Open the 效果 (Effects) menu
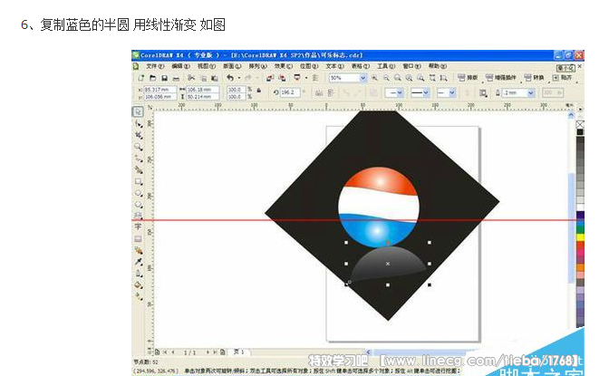This screenshot has height=376, width=609. click(x=283, y=66)
